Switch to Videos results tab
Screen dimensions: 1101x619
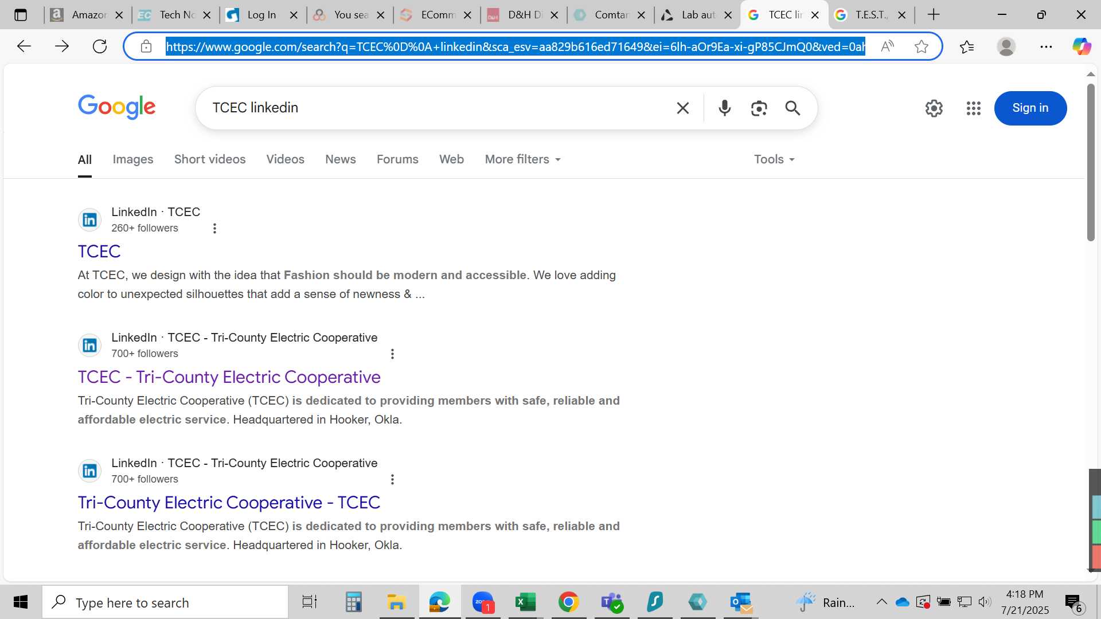click(x=285, y=159)
